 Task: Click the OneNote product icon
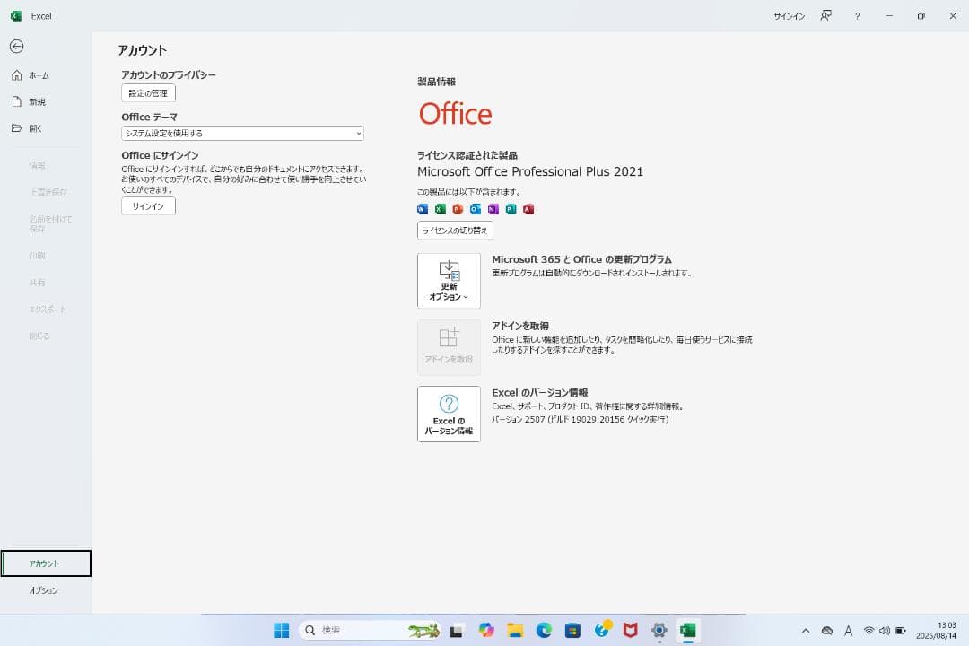coord(493,209)
